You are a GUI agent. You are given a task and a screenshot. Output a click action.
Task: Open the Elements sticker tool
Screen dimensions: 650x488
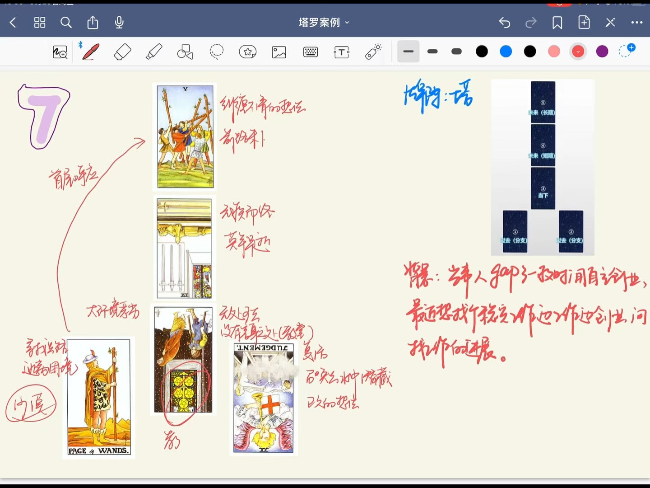(248, 52)
